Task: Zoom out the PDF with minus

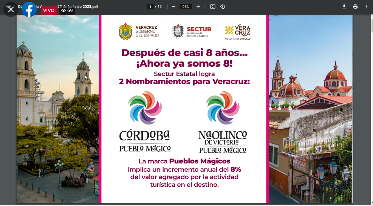Action: tap(174, 7)
